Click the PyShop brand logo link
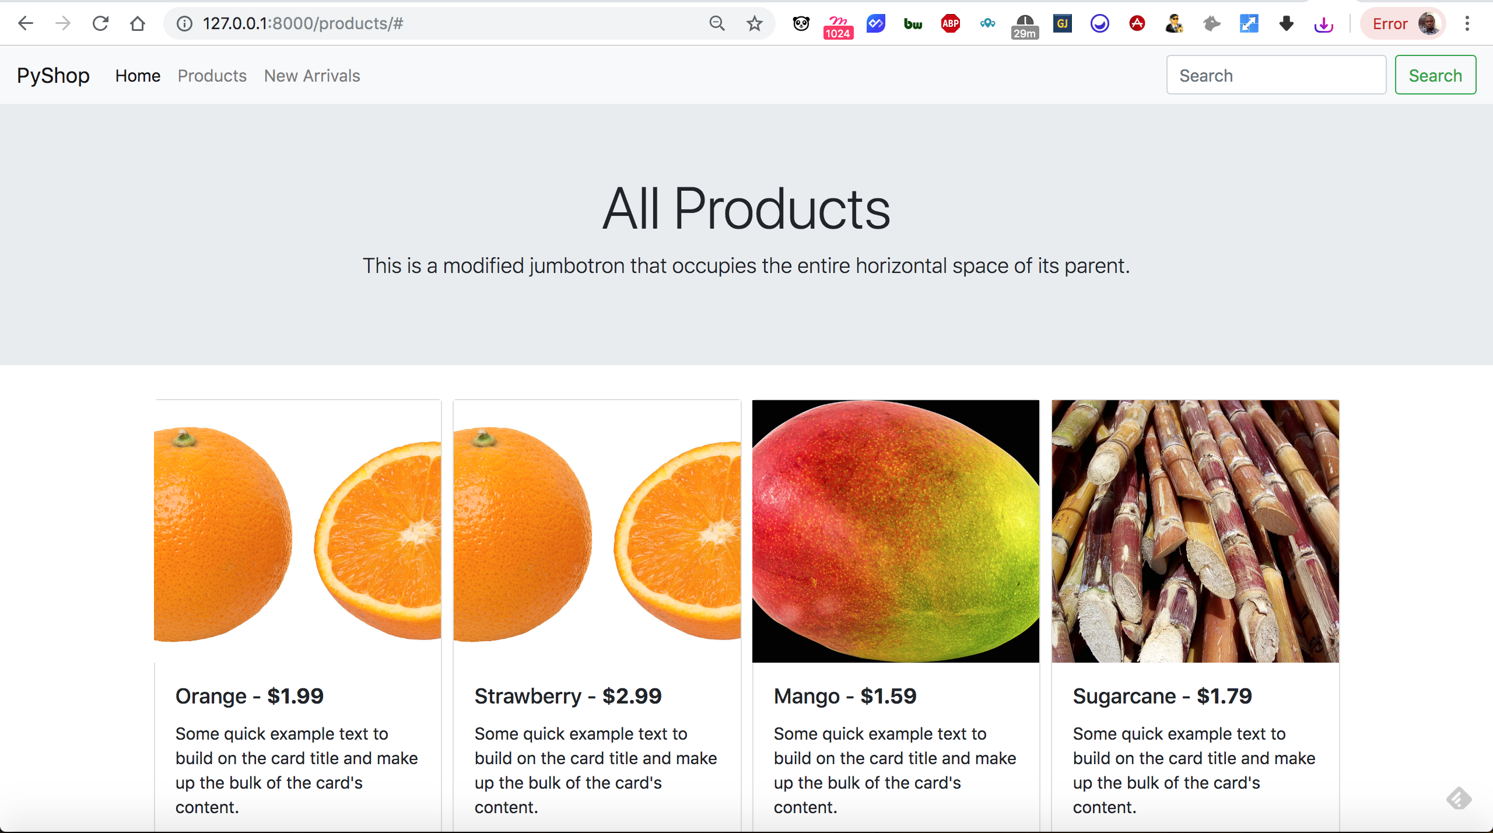 point(52,76)
